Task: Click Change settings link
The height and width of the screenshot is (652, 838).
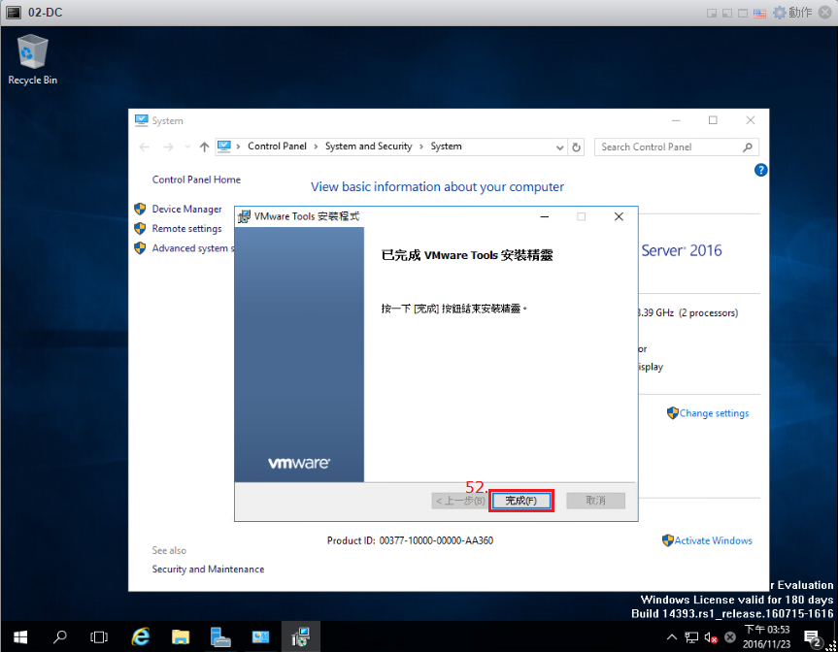Action: (714, 413)
